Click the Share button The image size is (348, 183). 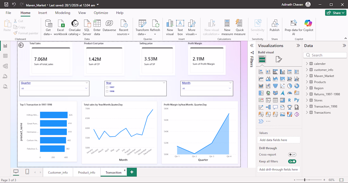coord(336,13)
